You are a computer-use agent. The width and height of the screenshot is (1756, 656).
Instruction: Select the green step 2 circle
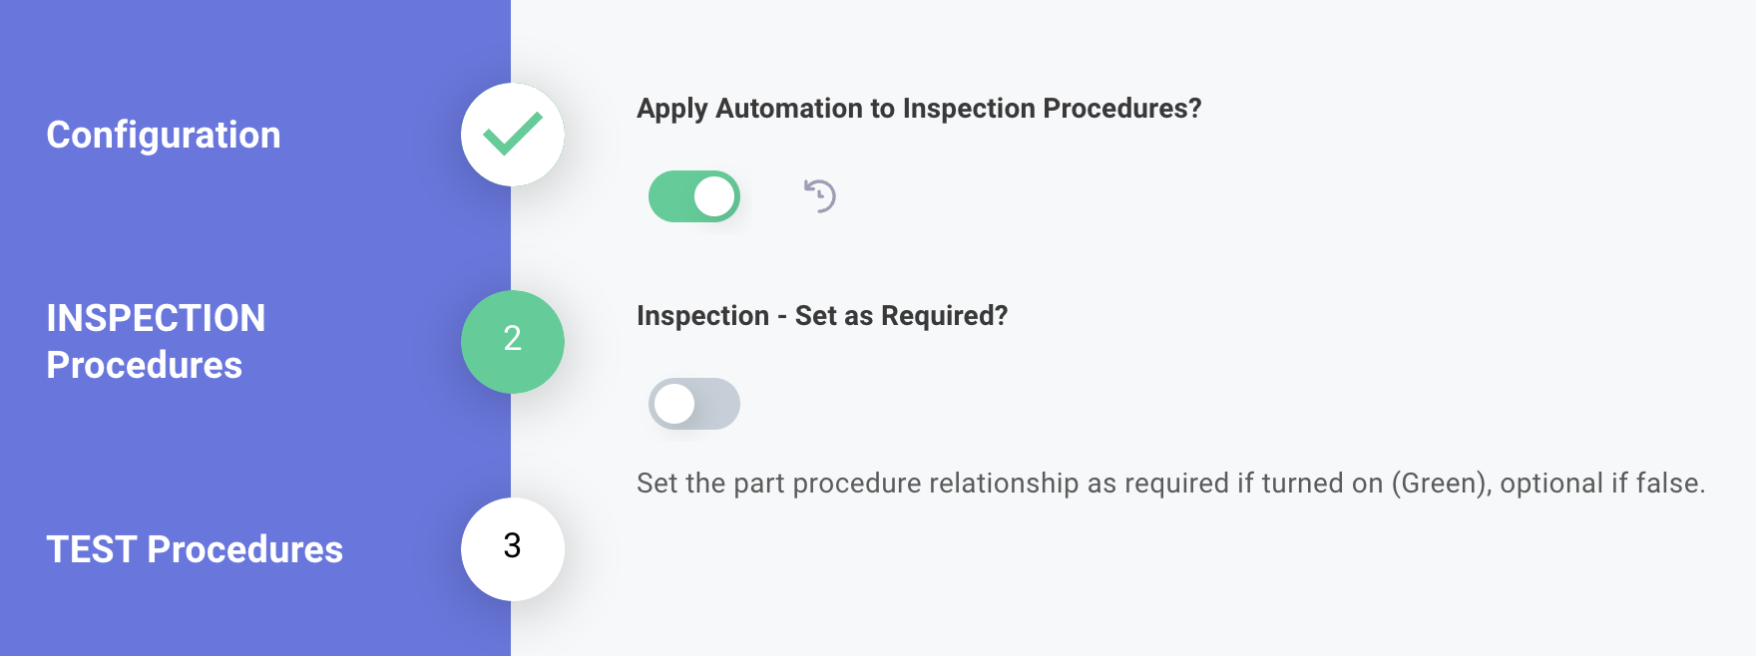pos(512,342)
